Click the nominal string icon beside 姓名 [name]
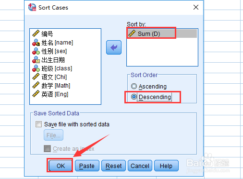This screenshot has height=179, width=243. pos(36,42)
